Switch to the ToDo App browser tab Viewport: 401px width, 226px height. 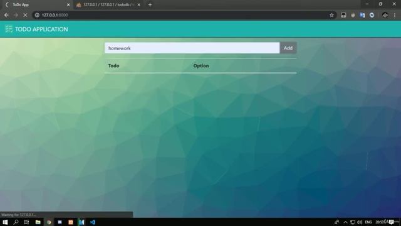click(x=37, y=4)
